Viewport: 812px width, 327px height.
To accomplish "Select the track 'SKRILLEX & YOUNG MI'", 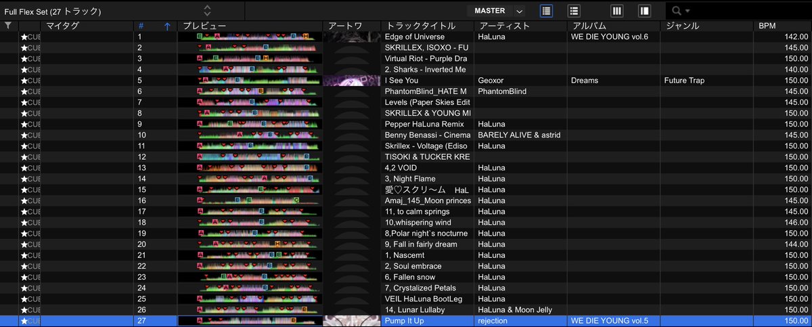I will pyautogui.click(x=428, y=113).
